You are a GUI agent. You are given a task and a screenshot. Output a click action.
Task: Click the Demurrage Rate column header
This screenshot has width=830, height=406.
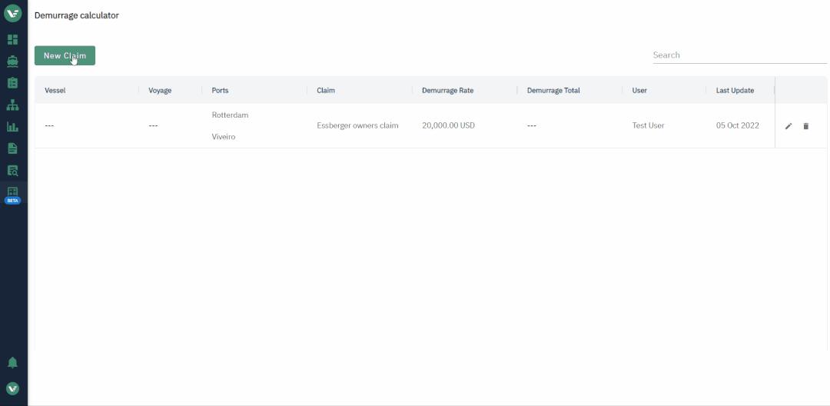(448, 91)
